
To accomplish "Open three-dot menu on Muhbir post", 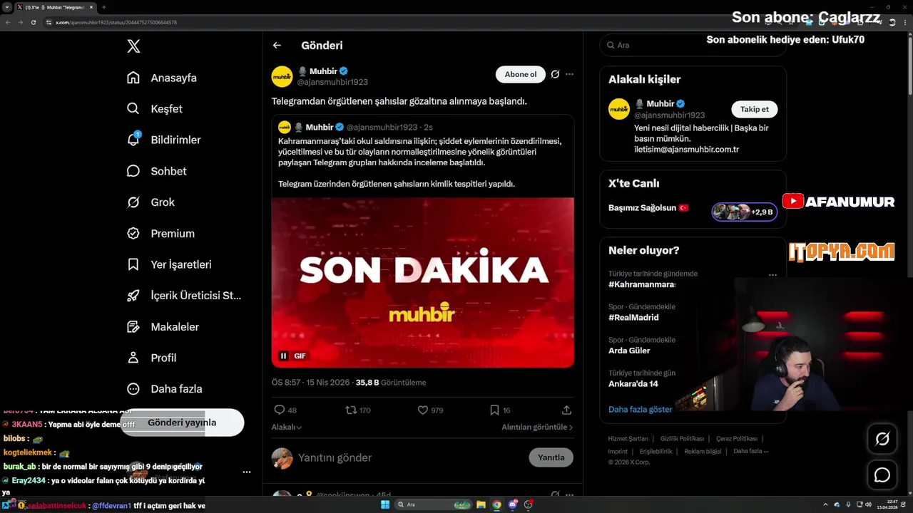I will pos(569,74).
